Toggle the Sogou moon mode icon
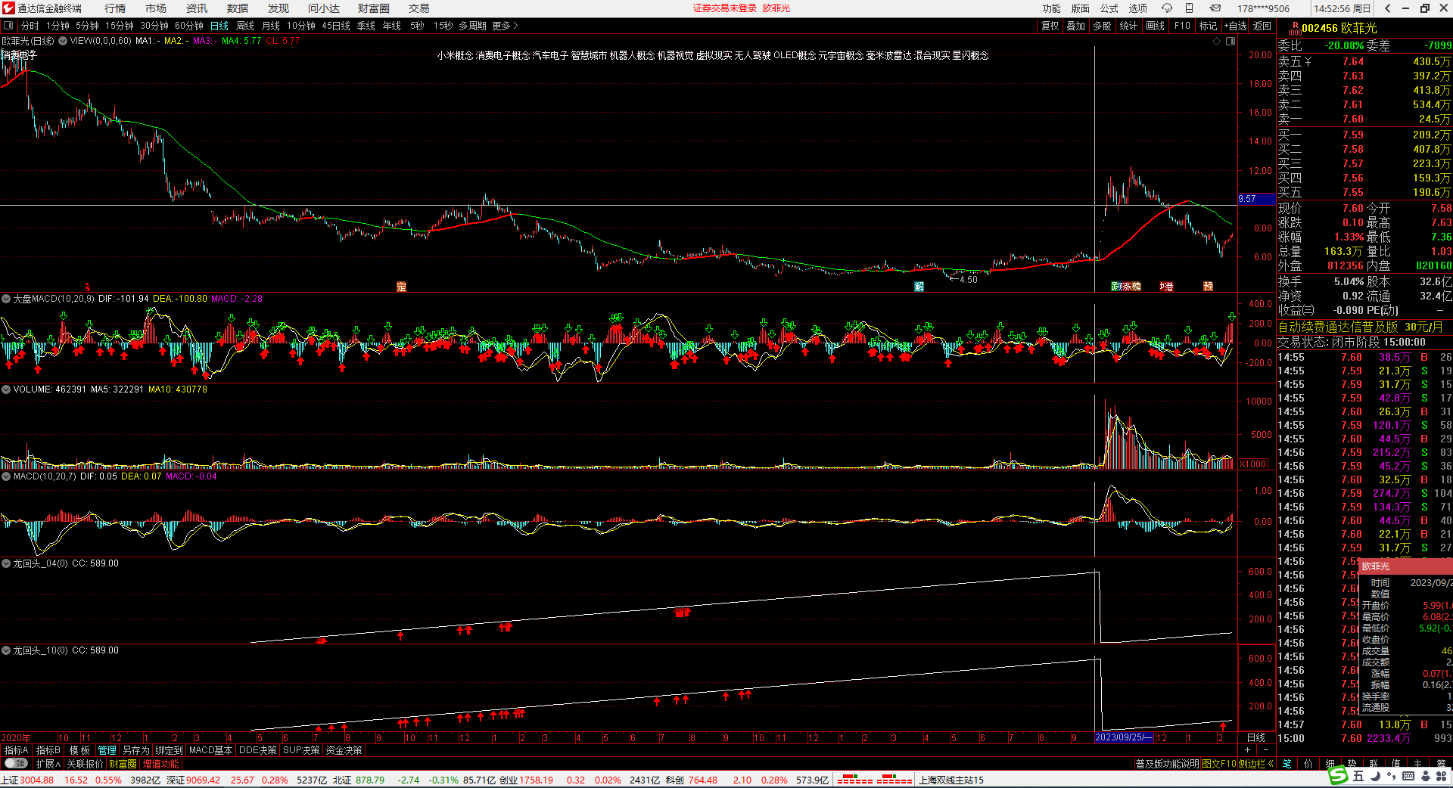 [1375, 776]
